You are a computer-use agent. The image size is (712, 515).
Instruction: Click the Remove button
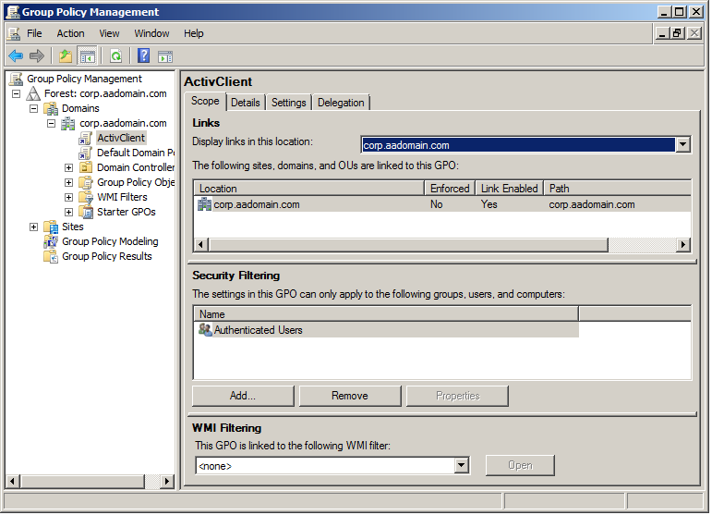pos(350,396)
